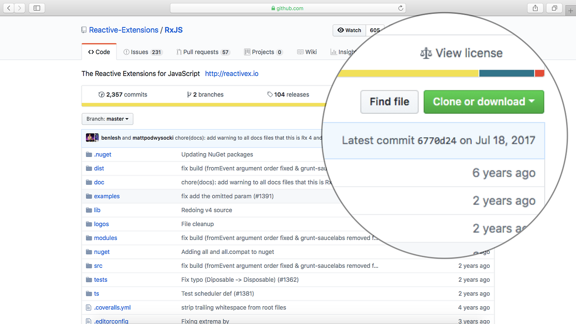Open benlesh author link
The width and height of the screenshot is (576, 324).
pos(111,138)
